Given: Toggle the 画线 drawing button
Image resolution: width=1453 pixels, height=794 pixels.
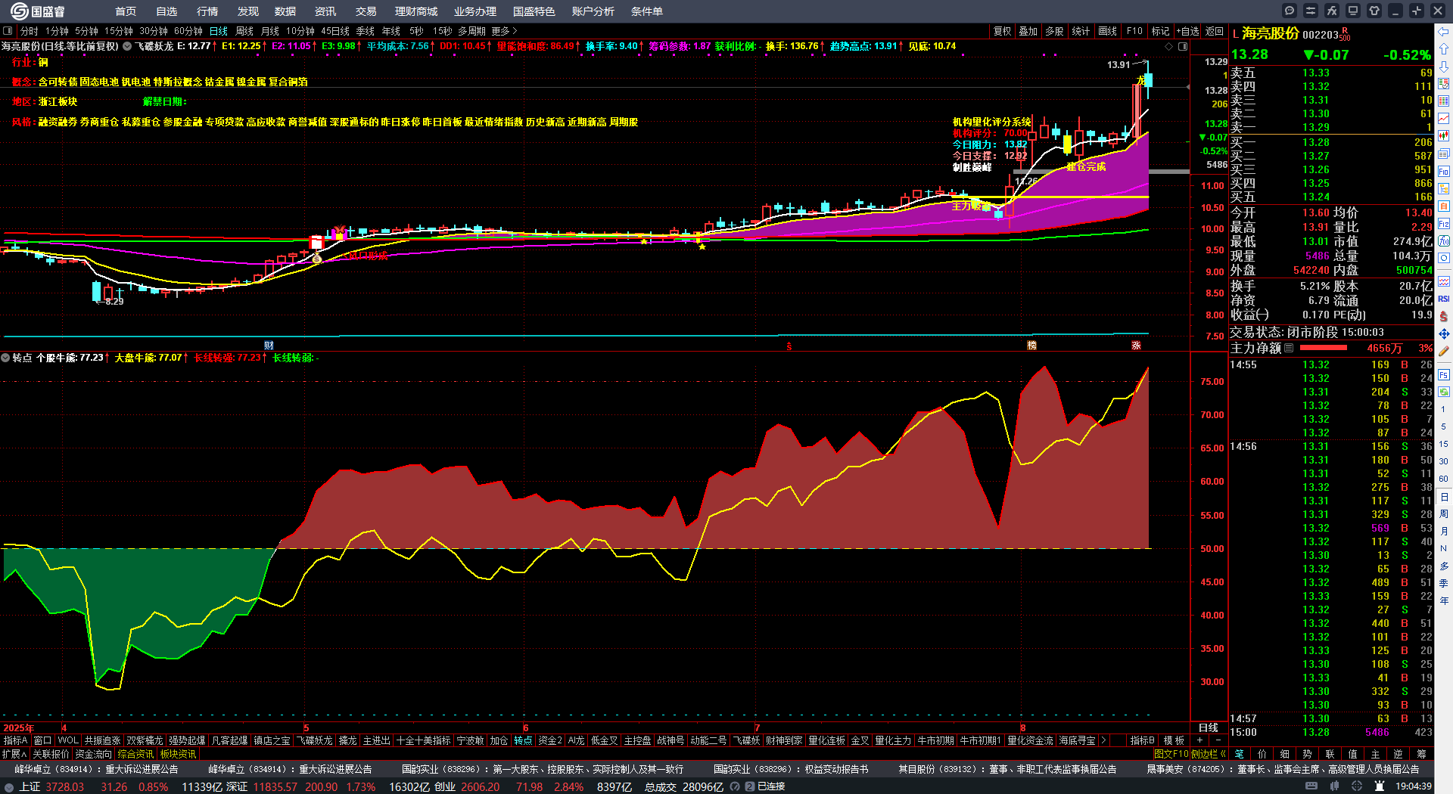Looking at the screenshot, I should tap(1108, 31).
